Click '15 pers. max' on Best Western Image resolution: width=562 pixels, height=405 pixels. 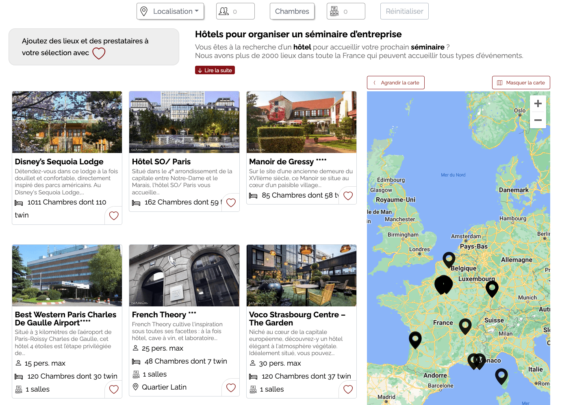(x=45, y=363)
